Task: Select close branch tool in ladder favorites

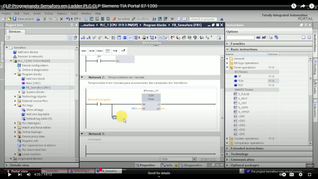Action: tap(123, 51)
